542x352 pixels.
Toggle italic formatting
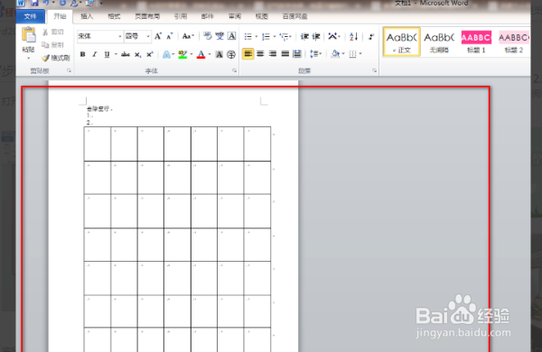(x=94, y=54)
